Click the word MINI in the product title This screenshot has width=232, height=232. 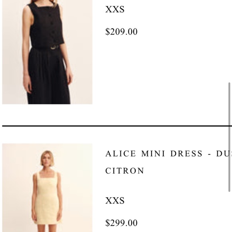point(153,154)
